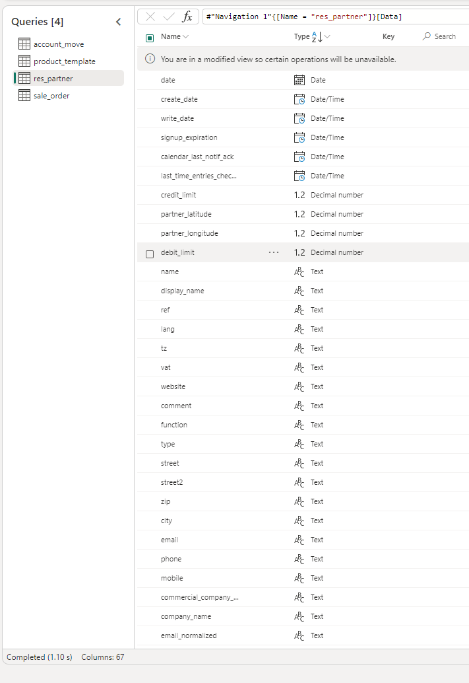Image resolution: width=469 pixels, height=683 pixels.
Task: Click the Search columns field
Action: click(439, 36)
